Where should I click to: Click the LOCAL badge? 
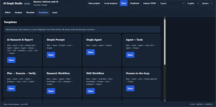tap(27, 4)
